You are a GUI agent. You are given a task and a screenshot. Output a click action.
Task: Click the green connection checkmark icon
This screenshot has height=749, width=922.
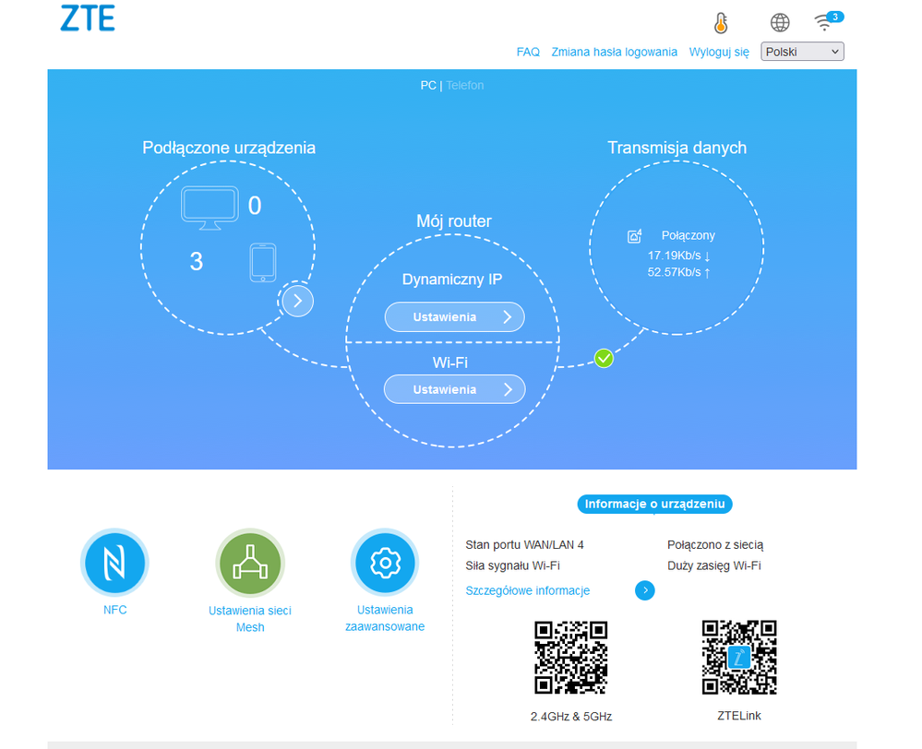click(x=604, y=358)
